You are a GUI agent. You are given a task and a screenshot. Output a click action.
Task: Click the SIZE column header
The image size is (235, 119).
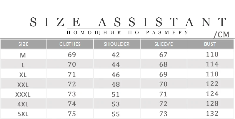(23, 44)
